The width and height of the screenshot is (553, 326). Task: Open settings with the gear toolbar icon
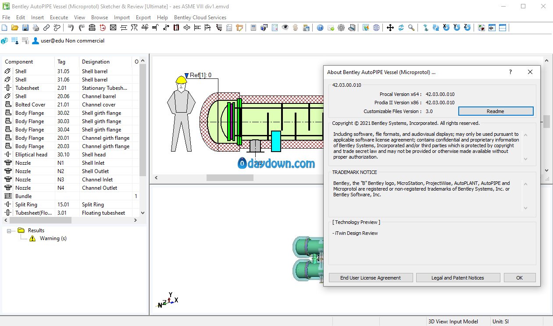[341, 28]
